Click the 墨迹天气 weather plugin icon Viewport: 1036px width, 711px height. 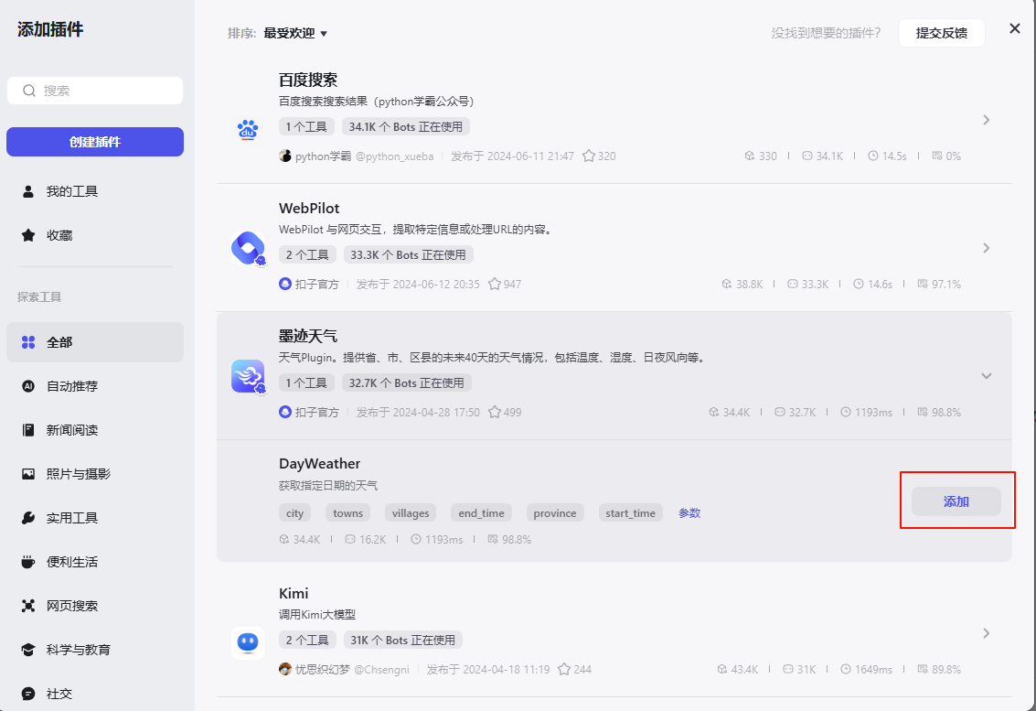pos(248,376)
